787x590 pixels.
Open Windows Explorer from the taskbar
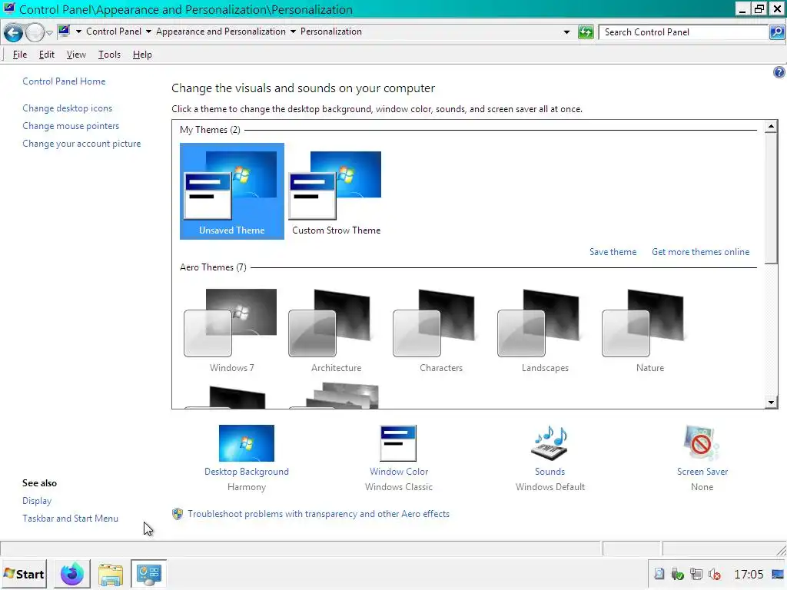click(x=111, y=574)
